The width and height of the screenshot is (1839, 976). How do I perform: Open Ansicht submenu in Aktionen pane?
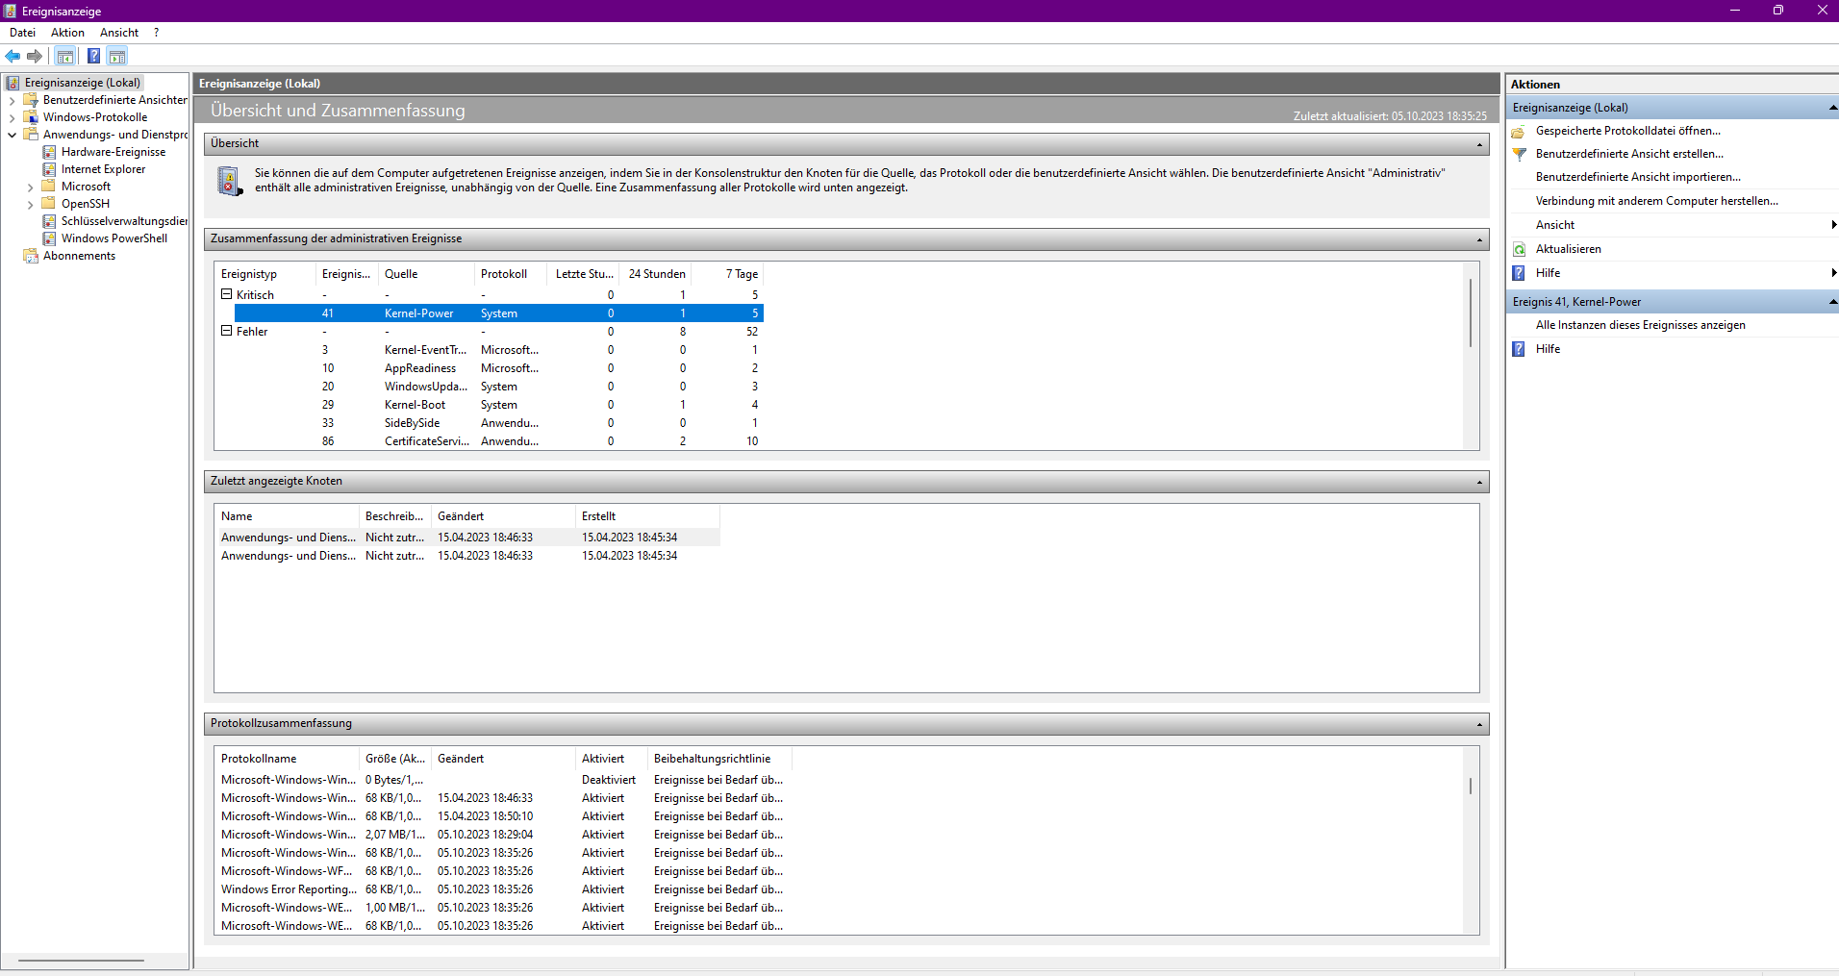coord(1674,225)
